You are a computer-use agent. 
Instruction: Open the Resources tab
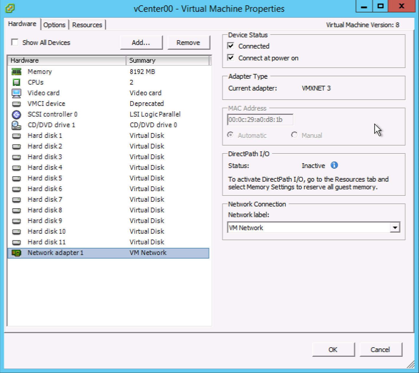87,25
